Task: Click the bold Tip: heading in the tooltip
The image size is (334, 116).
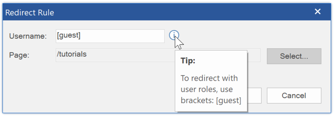Action: click(x=188, y=61)
